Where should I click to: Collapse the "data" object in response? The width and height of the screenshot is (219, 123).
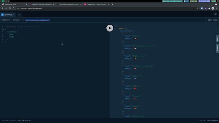[115, 28]
